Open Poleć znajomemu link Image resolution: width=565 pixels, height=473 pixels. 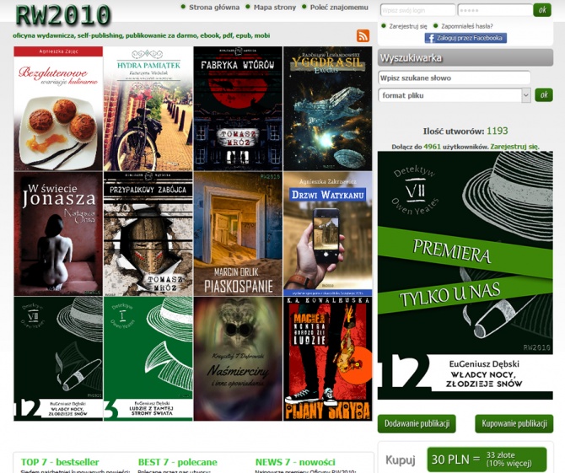(x=339, y=8)
